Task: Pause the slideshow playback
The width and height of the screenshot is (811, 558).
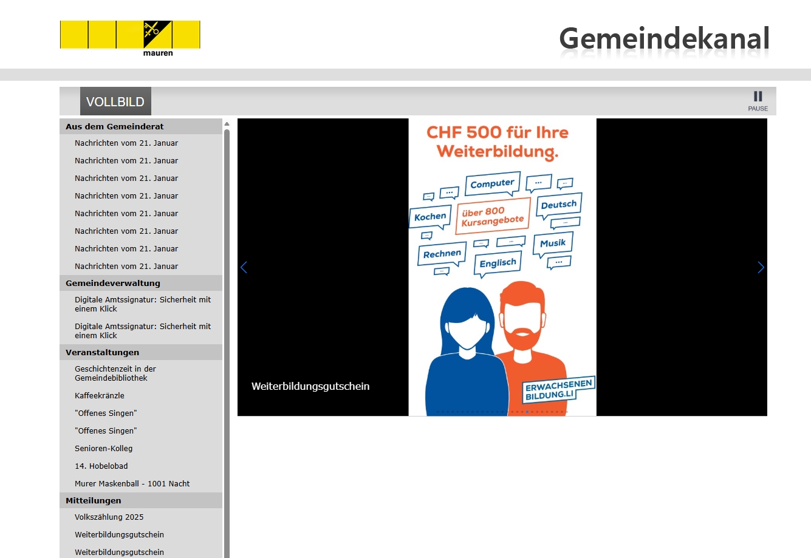Action: 758,100
